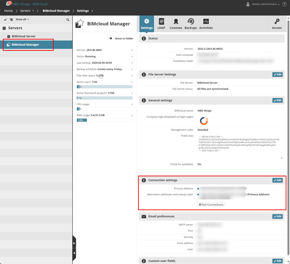Edit Connection settings

click(x=277, y=180)
